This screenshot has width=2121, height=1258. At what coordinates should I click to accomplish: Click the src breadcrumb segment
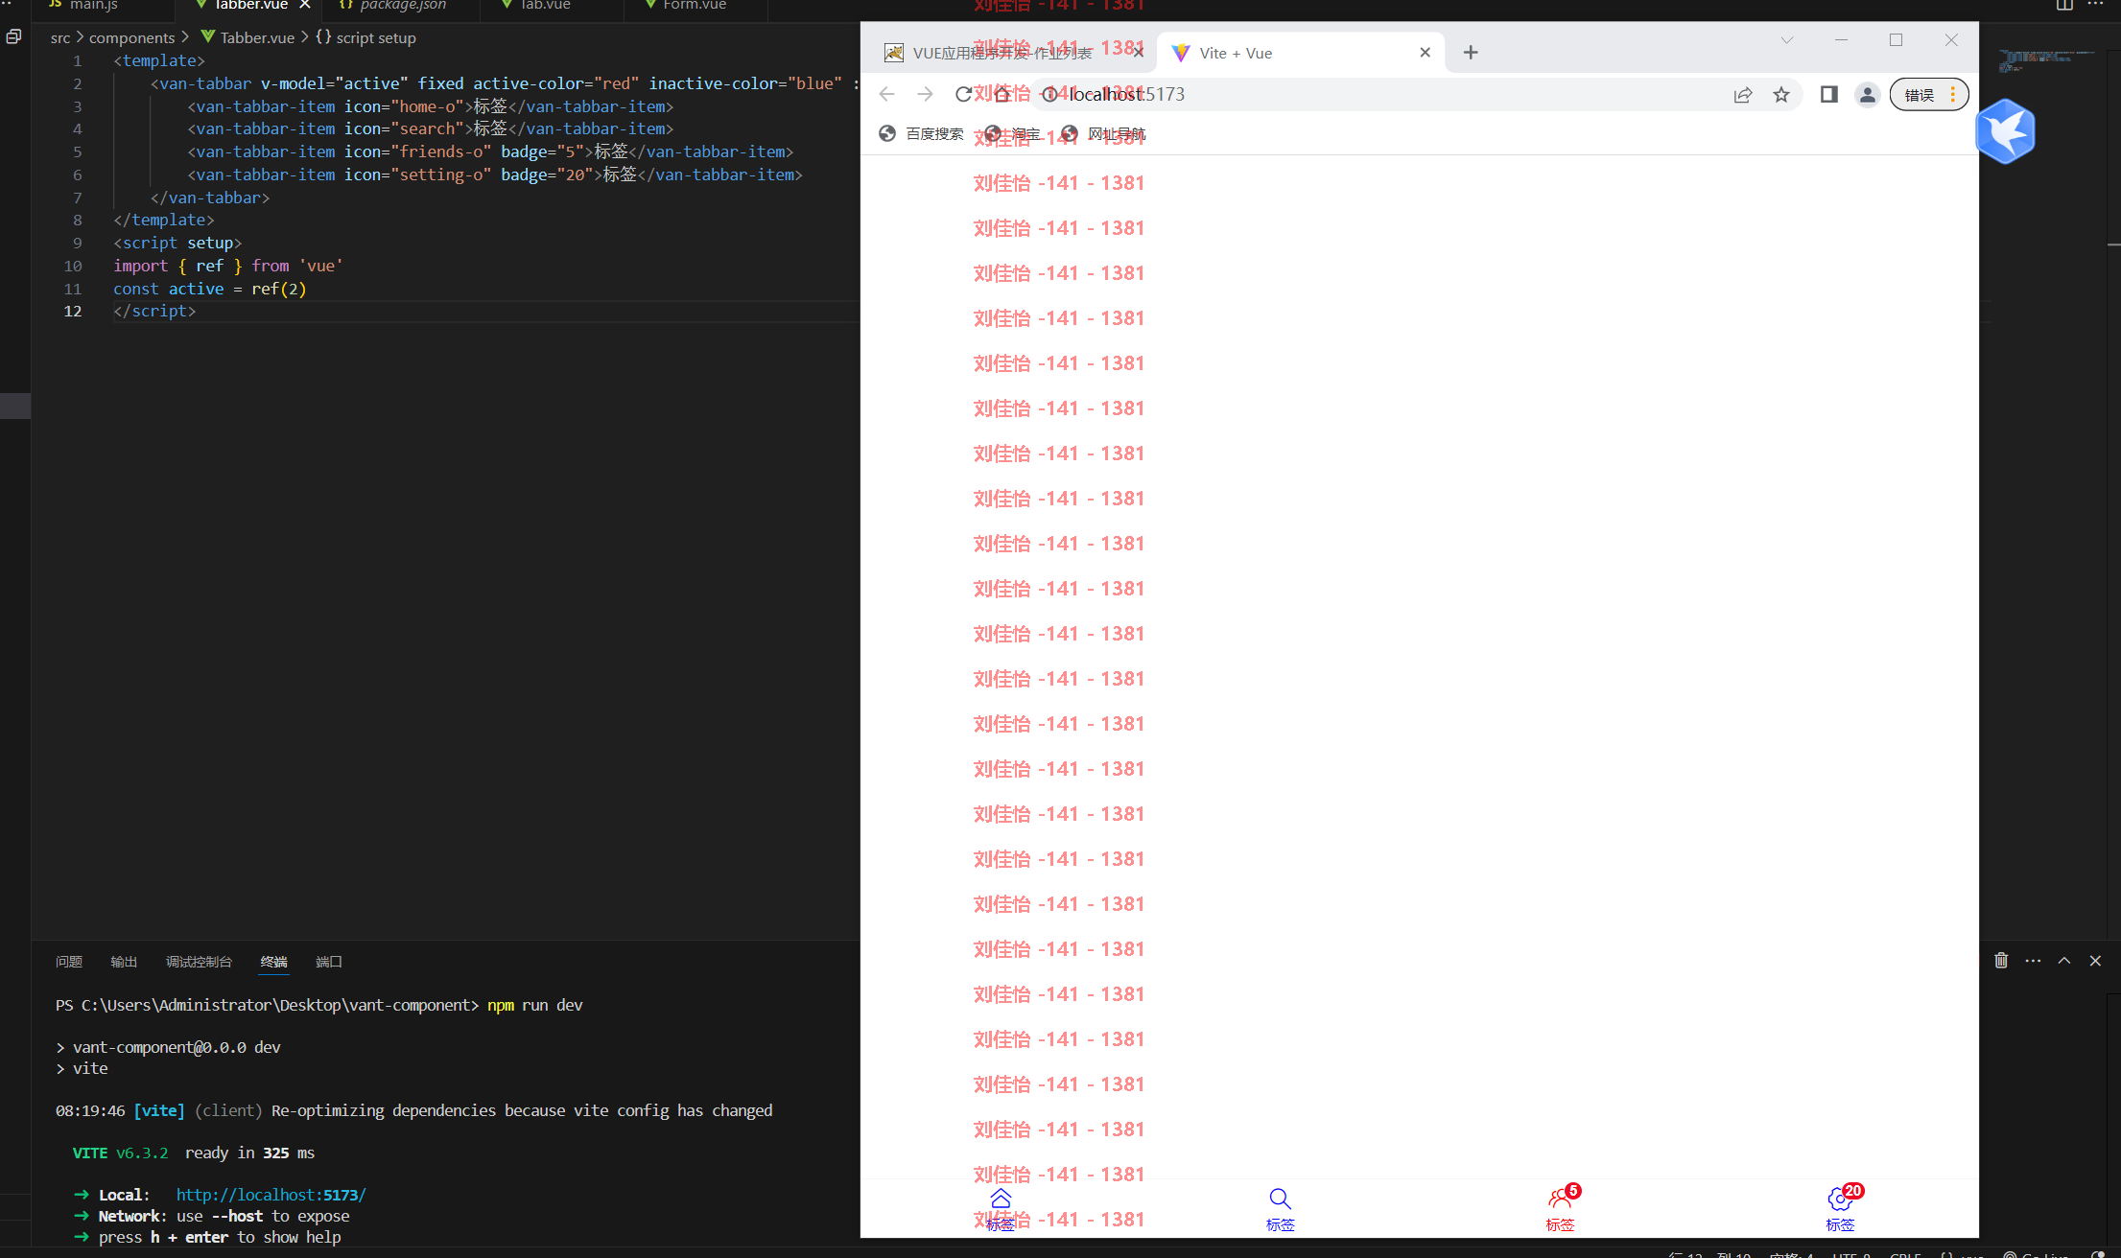coord(60,37)
